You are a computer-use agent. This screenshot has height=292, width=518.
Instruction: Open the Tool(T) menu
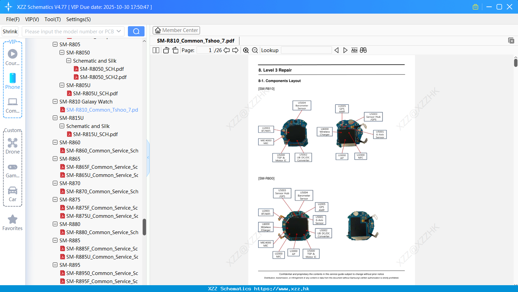(53, 19)
